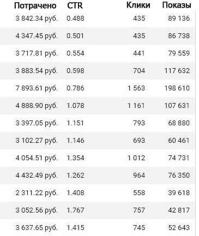
Task: Select the 4 347.45 руб. spend cell
Action: [x=37, y=36]
